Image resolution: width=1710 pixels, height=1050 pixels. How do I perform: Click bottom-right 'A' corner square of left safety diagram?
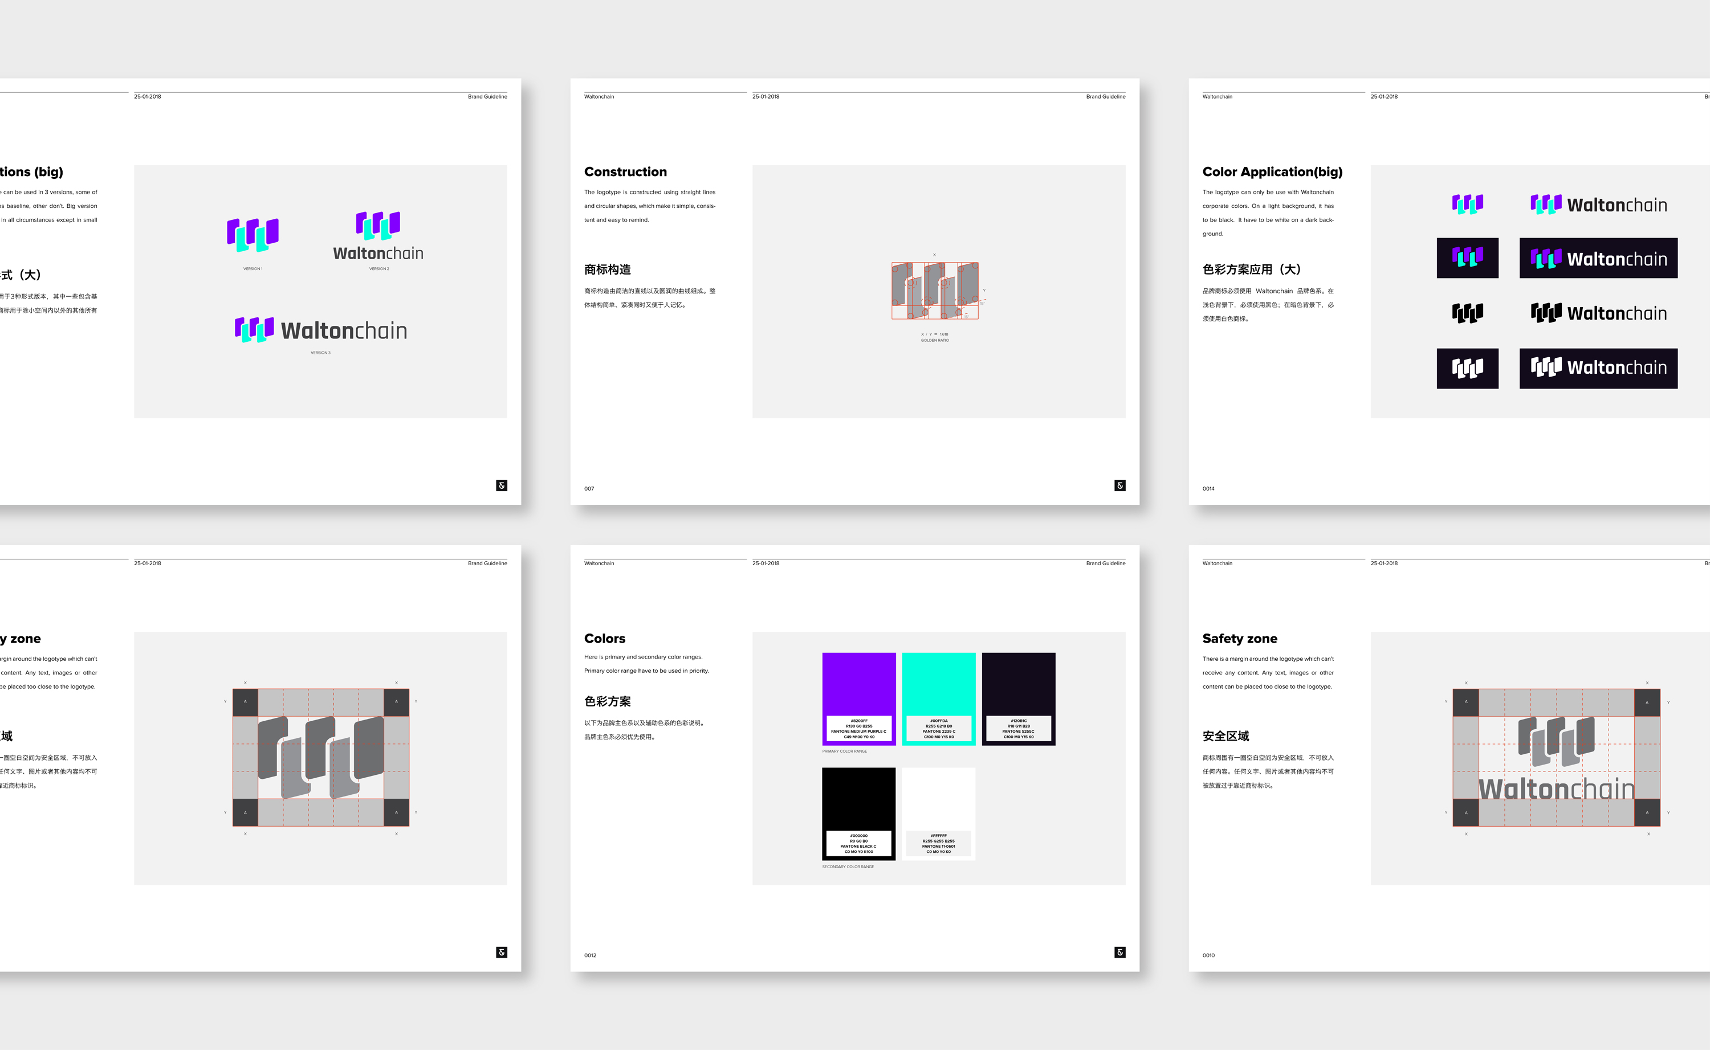[x=397, y=812]
